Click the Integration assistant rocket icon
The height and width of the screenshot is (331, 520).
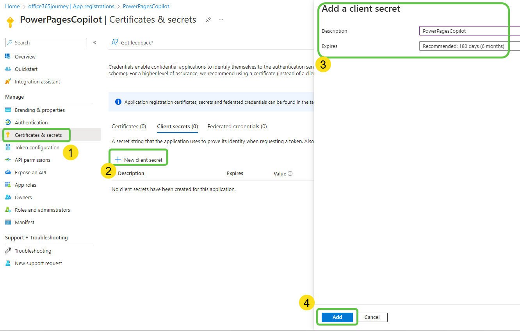click(x=8, y=81)
